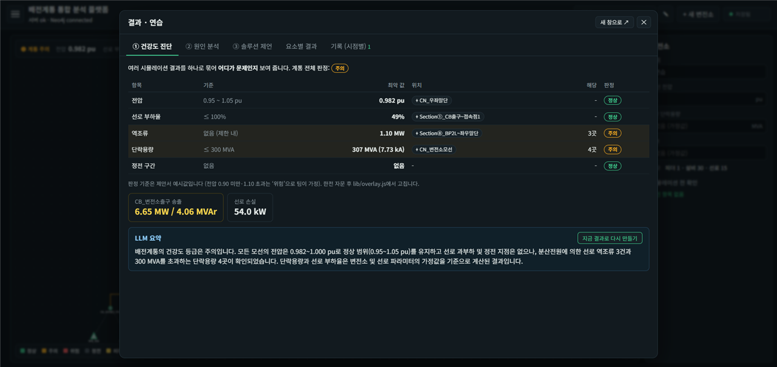Click the ≤ 300 MVA criterion

(219, 150)
